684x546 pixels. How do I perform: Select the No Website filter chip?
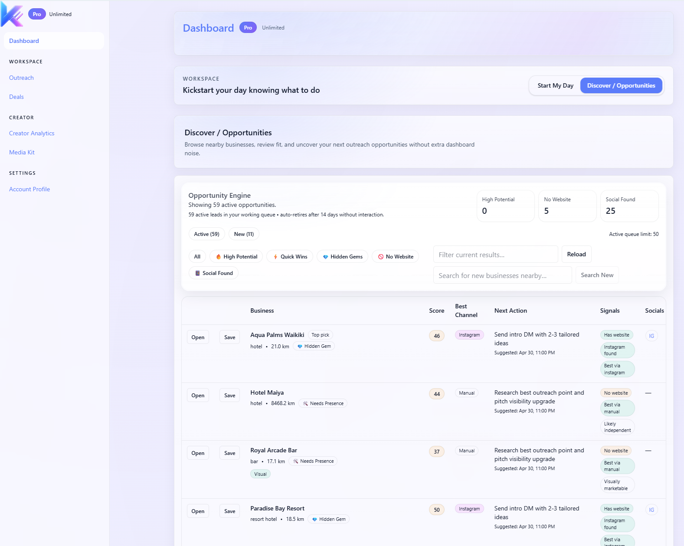(396, 257)
